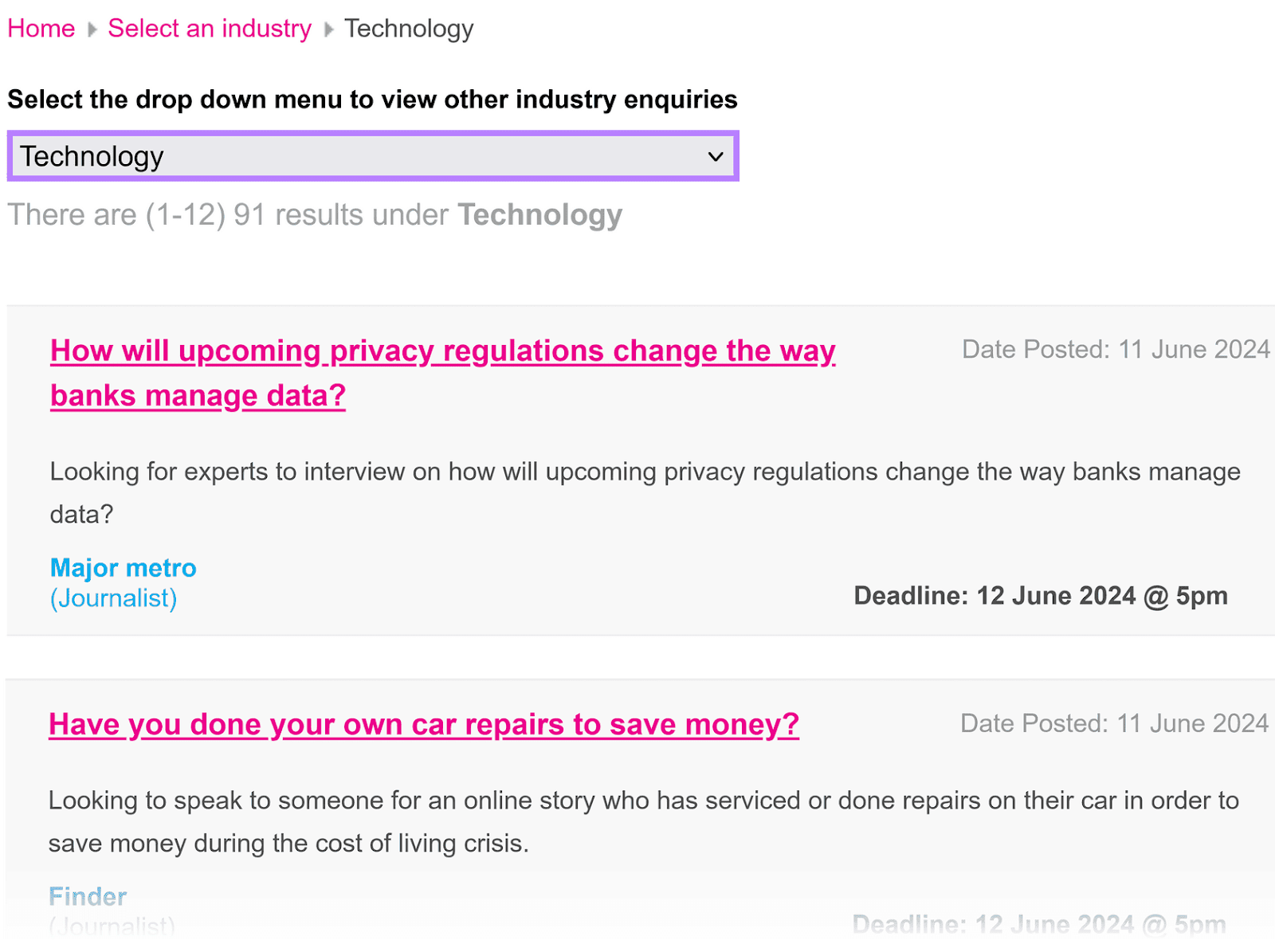The width and height of the screenshot is (1275, 940).
Task: Click the Major metro source link
Action: [123, 568]
